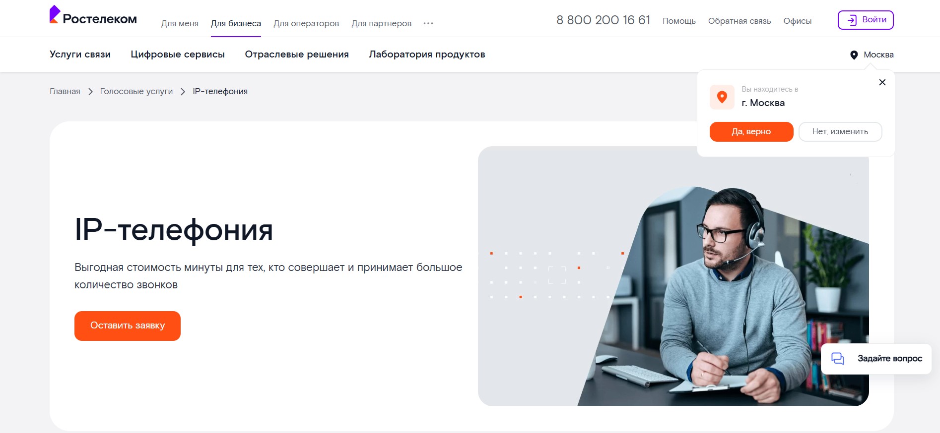940x433 pixels.
Task: Open the Помощь link
Action: (x=679, y=21)
